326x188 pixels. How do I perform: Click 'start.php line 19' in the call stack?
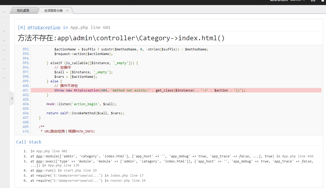tap(80, 171)
